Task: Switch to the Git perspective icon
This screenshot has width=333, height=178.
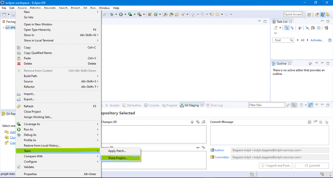Action: point(328,14)
